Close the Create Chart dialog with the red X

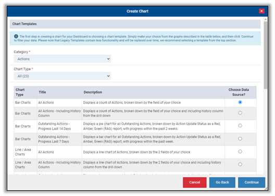(261, 11)
